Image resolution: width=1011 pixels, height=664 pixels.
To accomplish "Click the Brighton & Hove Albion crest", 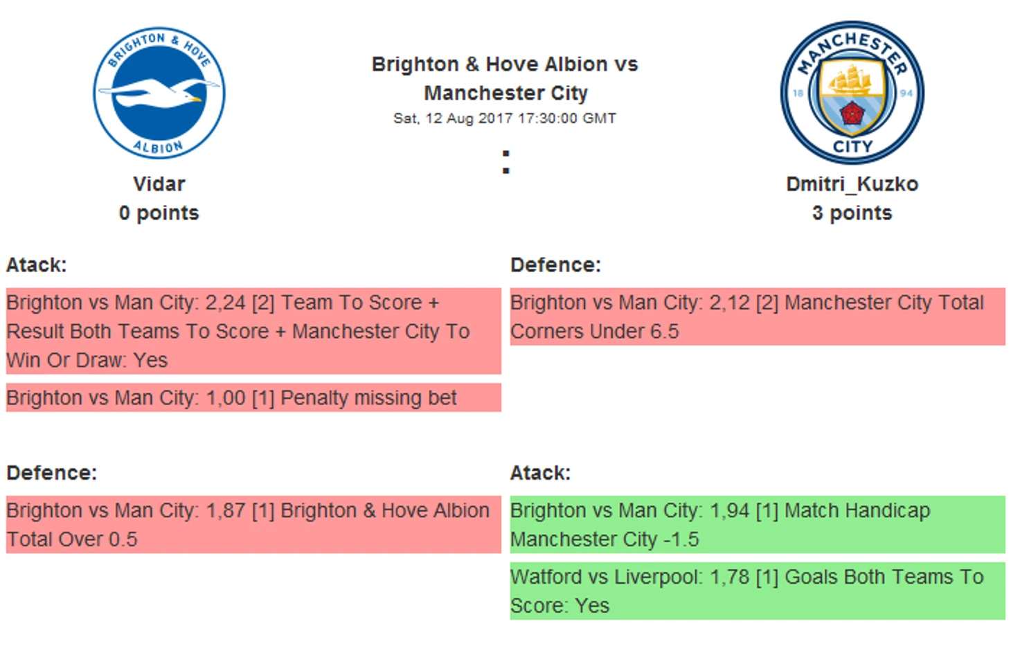I will (159, 93).
